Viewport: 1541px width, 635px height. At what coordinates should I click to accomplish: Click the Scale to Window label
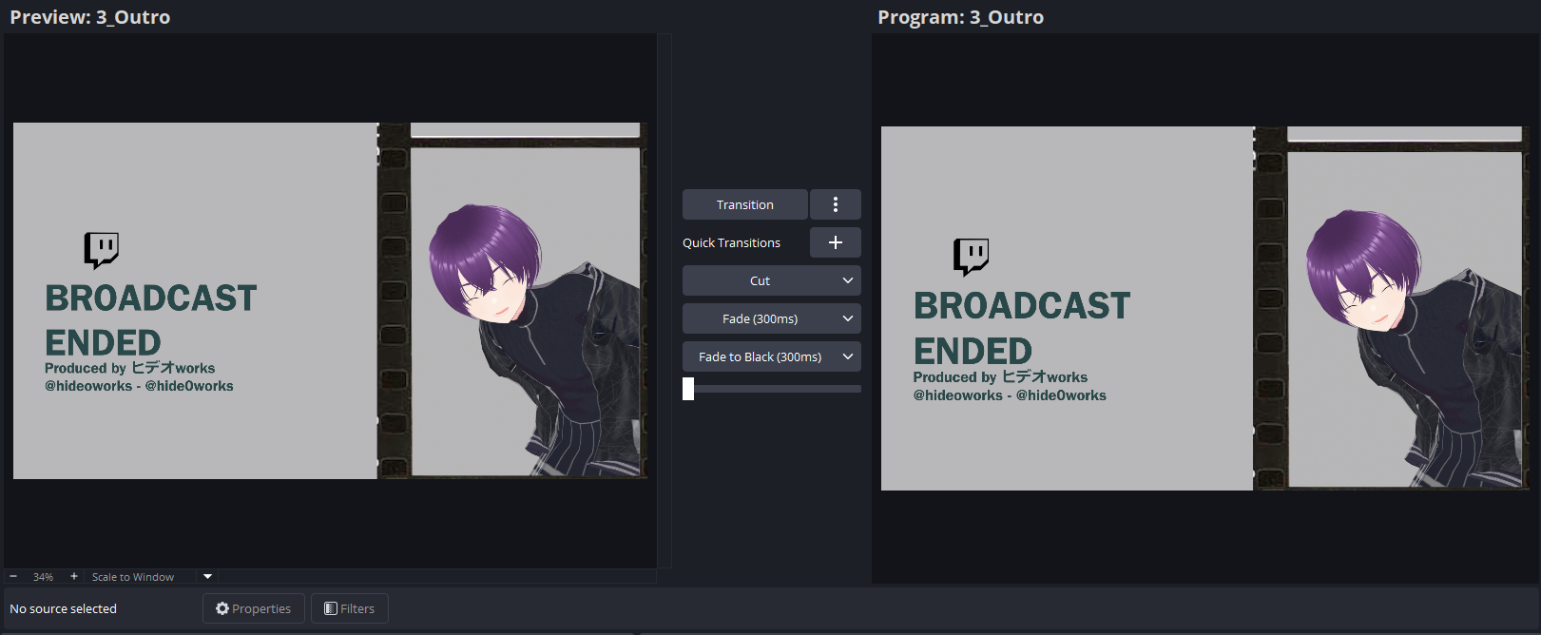(133, 577)
